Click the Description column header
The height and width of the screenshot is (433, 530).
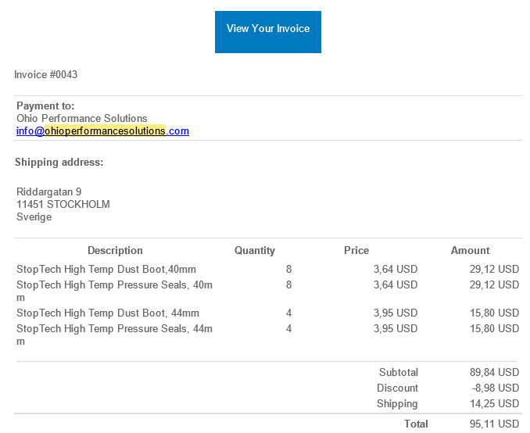pos(115,251)
